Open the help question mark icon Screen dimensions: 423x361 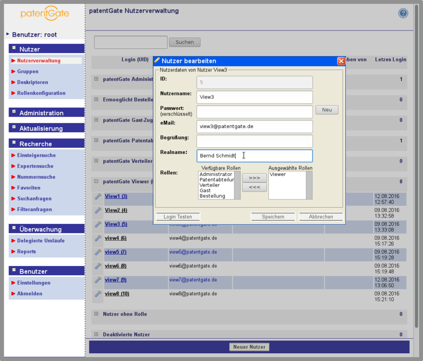coord(403,13)
